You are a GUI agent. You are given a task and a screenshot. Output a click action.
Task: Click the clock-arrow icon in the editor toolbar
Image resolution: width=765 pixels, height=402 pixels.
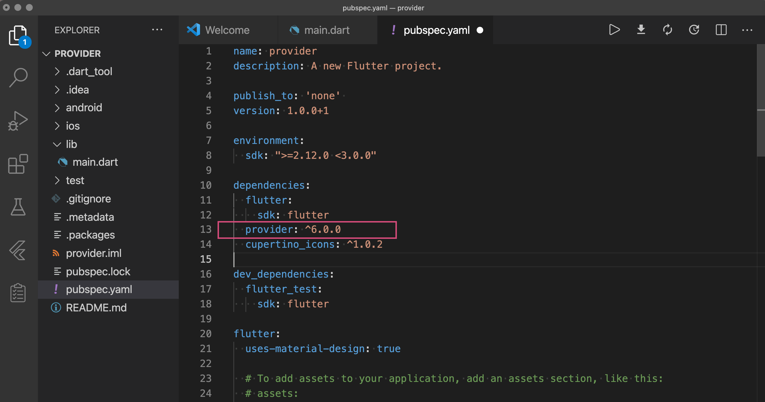694,30
